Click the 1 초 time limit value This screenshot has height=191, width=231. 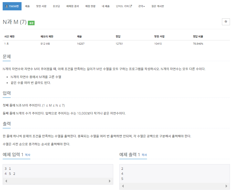click(6, 44)
